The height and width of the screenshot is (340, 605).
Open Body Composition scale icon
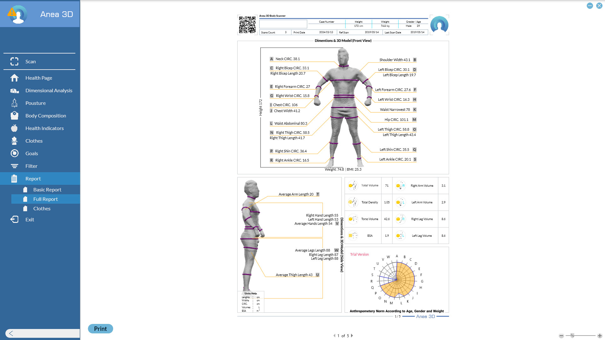tap(14, 116)
